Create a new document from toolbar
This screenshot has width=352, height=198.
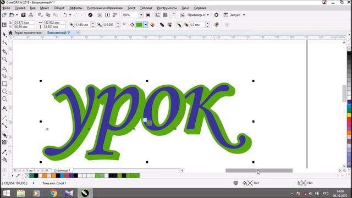[x=4, y=15]
